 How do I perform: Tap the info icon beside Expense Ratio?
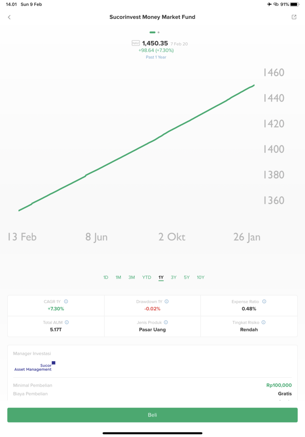(x=264, y=302)
